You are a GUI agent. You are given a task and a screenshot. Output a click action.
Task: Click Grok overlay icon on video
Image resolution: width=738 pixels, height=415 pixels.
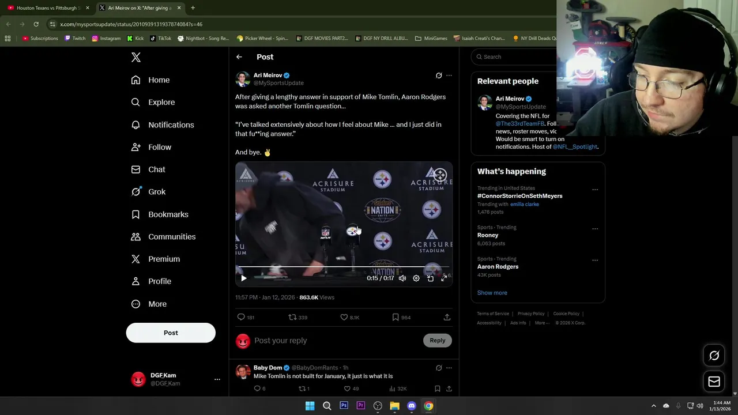pos(440,175)
